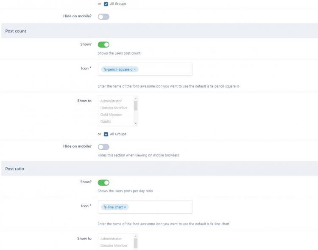
Task: Click the Post count section header
Action: [16, 31]
